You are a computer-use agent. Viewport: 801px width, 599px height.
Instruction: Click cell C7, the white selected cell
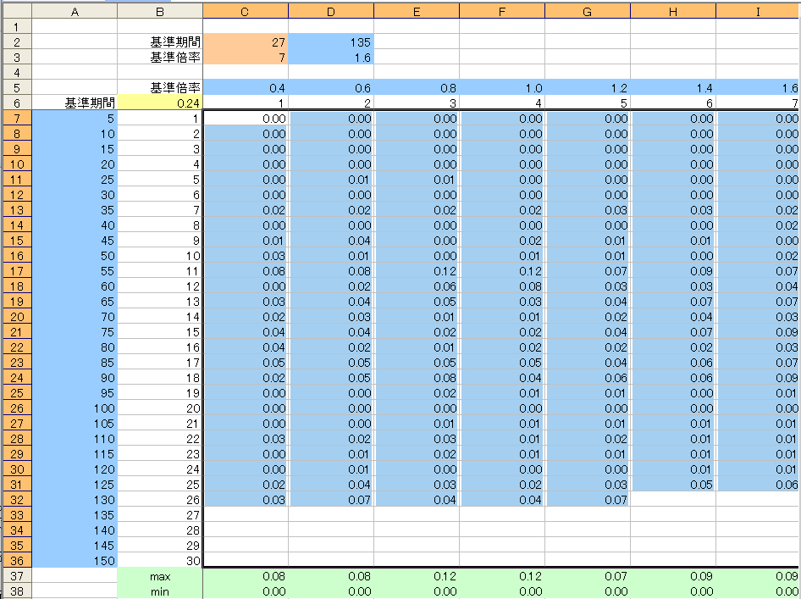tap(246, 119)
